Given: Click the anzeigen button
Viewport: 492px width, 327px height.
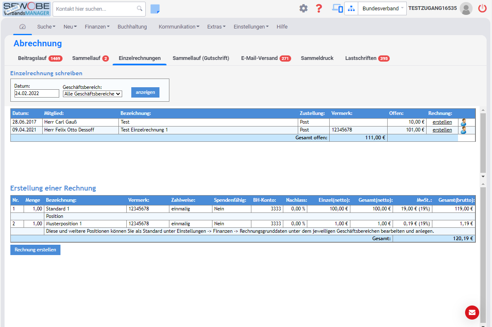Looking at the screenshot, I should [145, 92].
